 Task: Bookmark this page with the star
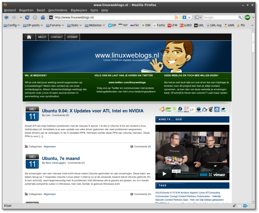click(x=181, y=17)
